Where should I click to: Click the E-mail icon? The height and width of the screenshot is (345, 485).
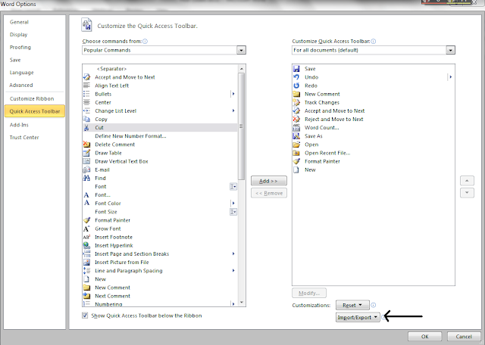tap(86, 169)
